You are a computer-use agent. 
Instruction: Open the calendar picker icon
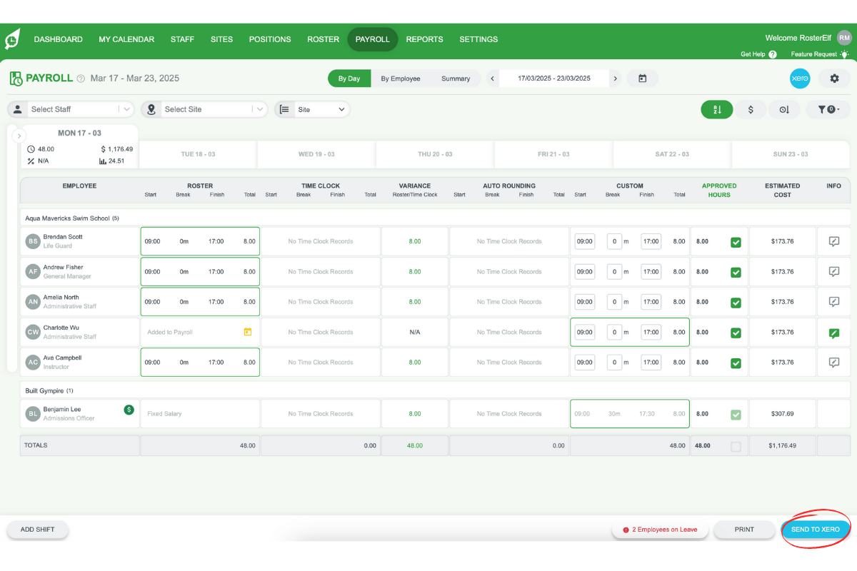coord(642,79)
